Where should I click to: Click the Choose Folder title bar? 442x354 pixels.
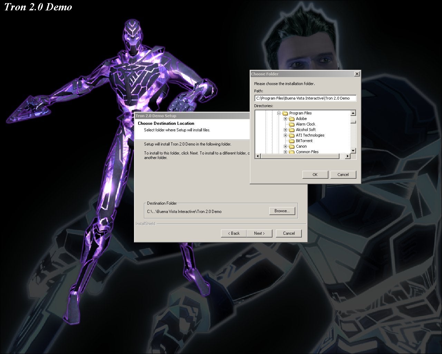tap(302, 74)
